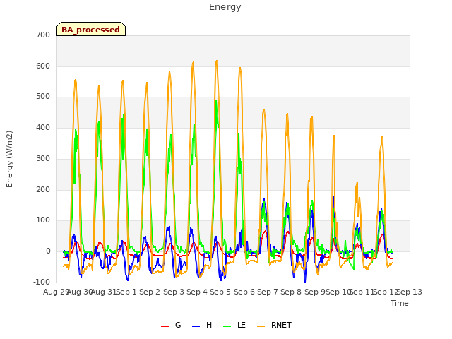
Task: Click the -100 y-axis tick label
Action: [x=42, y=282]
